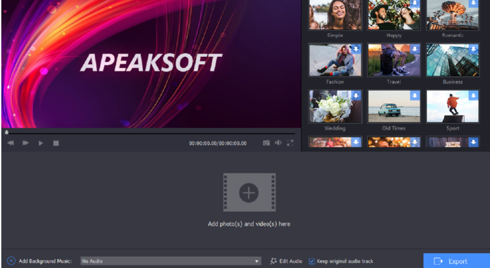The width and height of the screenshot is (490, 268).
Task: Stop the video preview
Action: pos(56,143)
